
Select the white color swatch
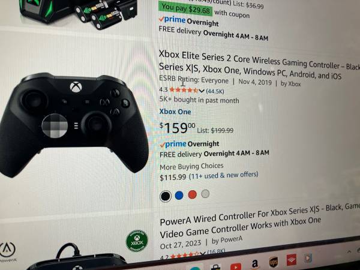click(205, 194)
